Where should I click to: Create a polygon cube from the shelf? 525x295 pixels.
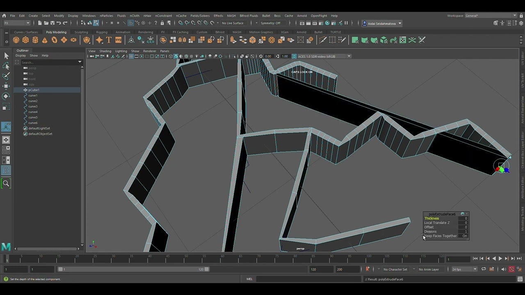pos(25,40)
